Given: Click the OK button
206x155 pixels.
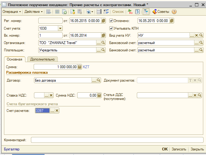Looking at the screenshot, I should pyautogui.click(x=165, y=149).
